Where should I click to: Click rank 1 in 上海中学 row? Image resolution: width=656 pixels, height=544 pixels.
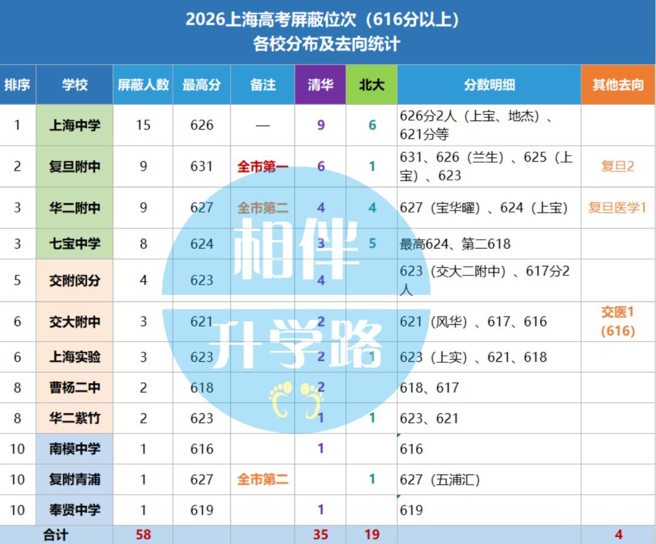coord(17,125)
